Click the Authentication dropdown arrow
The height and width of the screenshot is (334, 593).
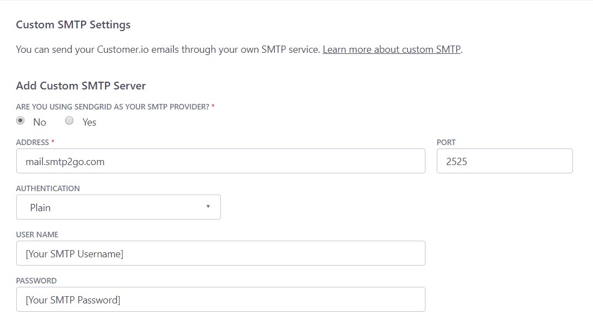[208, 207]
